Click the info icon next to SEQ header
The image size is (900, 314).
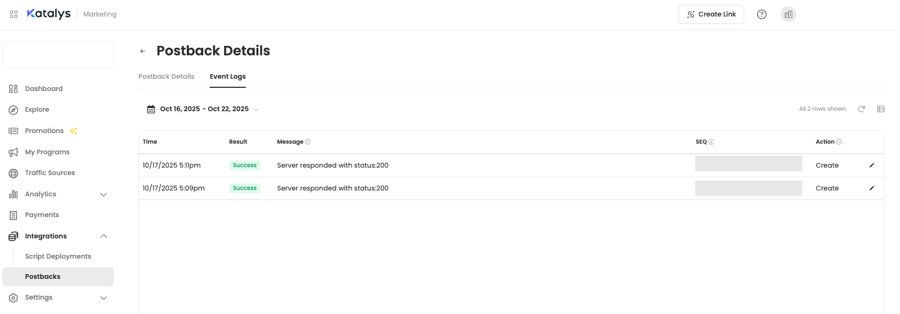(712, 142)
